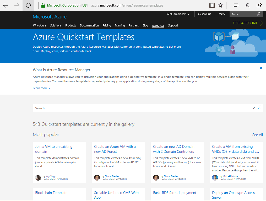Open the Training menu item
This screenshot has width=266, height=201.
(x=120, y=25)
